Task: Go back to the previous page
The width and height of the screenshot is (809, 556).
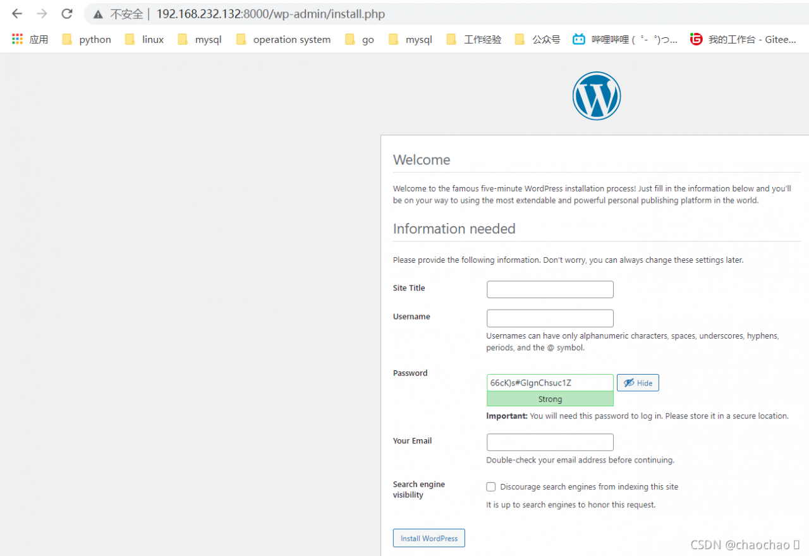Action: point(17,14)
